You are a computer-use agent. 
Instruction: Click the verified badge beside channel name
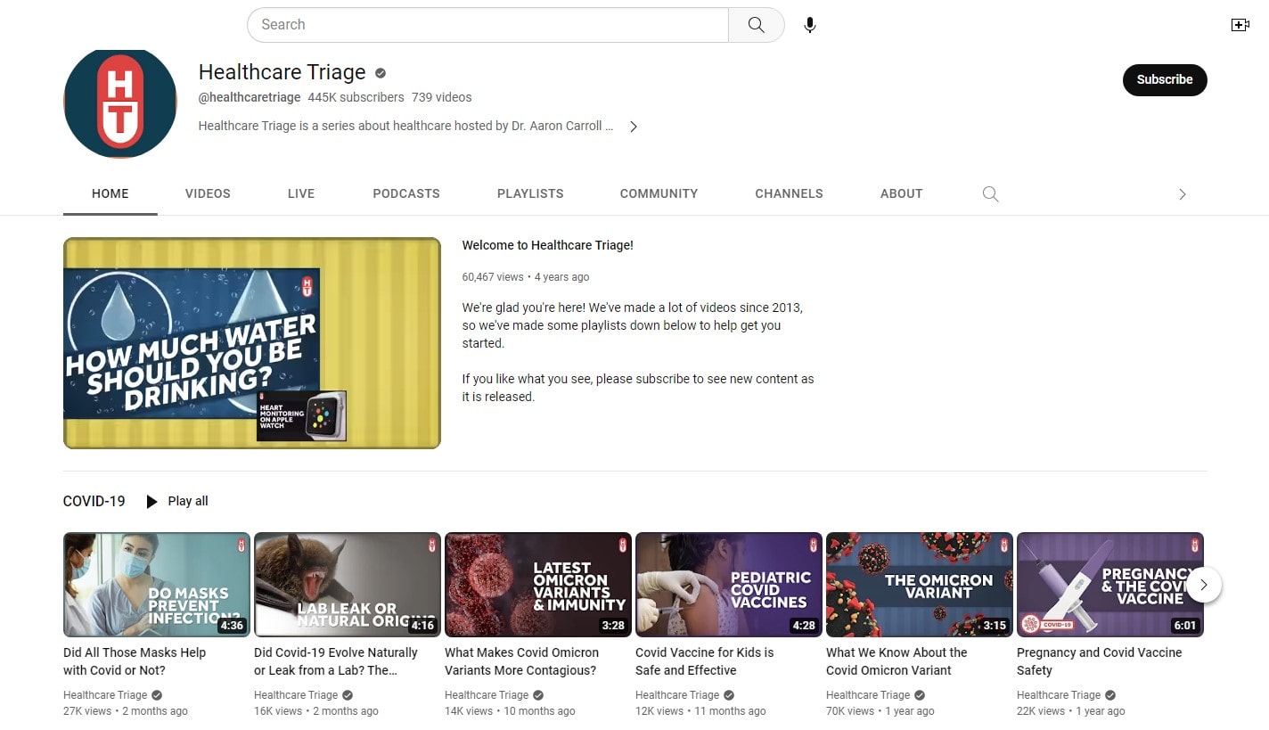tap(381, 73)
